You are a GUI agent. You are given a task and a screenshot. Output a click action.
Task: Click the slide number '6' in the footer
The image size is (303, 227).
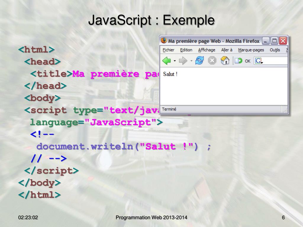283,218
